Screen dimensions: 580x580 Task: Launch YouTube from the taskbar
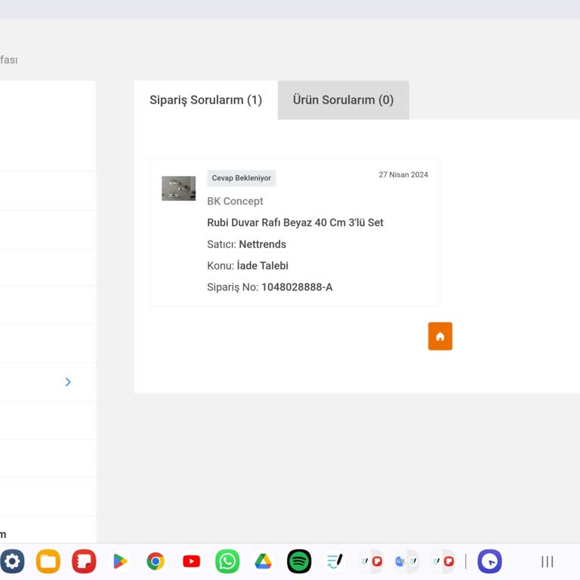click(x=191, y=561)
